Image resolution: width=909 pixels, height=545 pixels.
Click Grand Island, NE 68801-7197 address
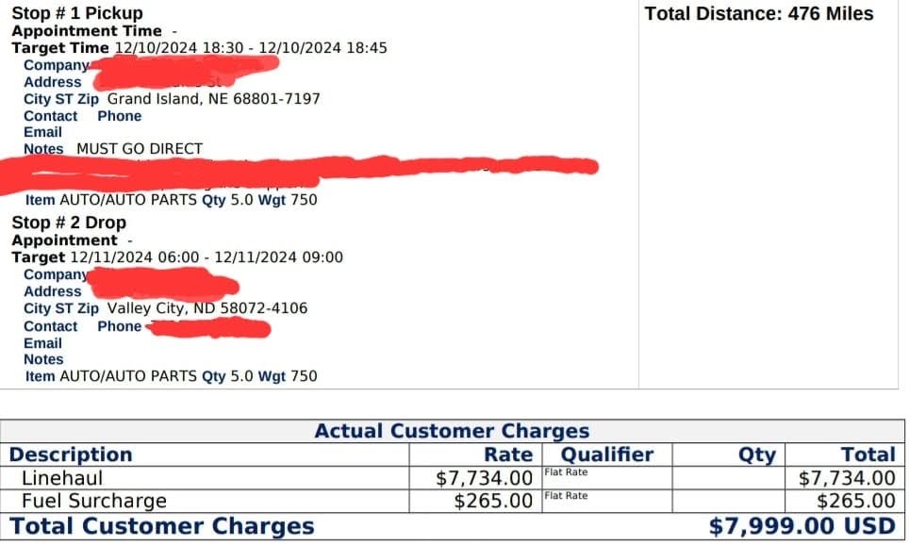pyautogui.click(x=214, y=99)
